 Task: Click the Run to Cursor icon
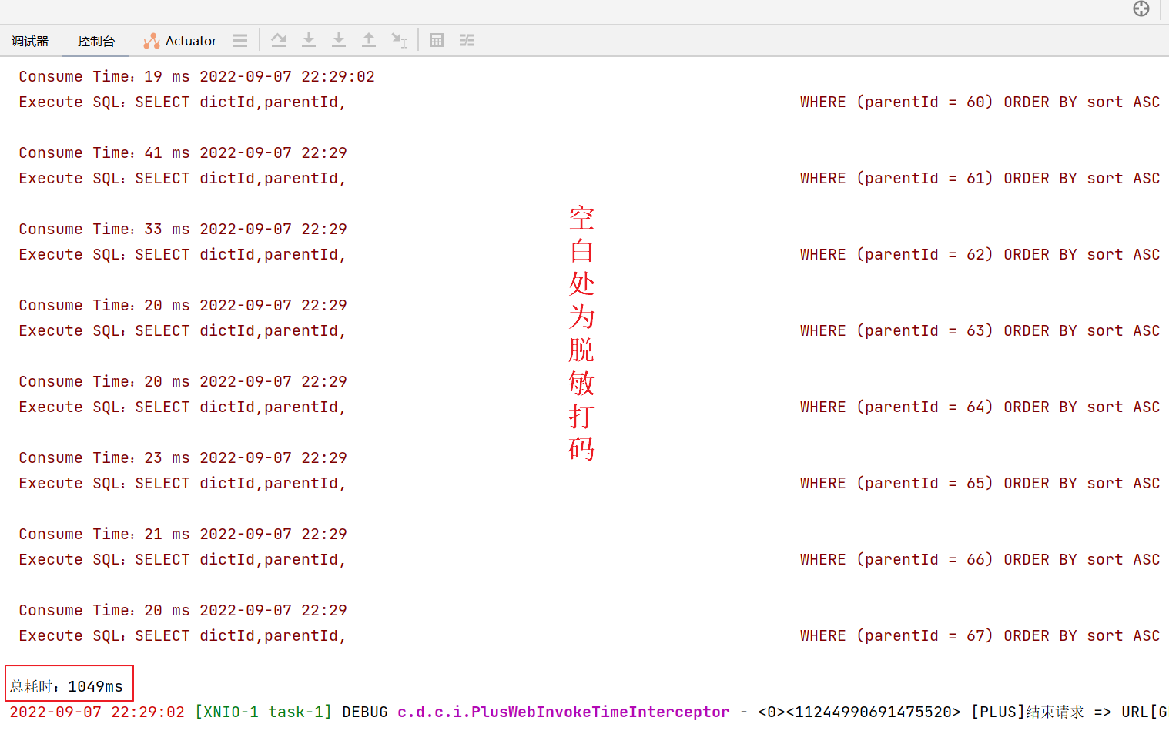399,40
